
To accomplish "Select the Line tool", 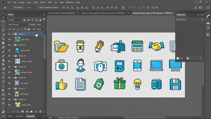I will (3, 107).
